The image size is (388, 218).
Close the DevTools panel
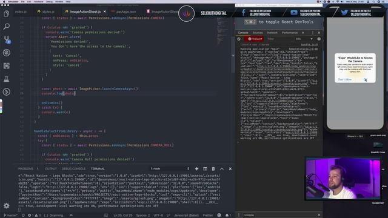click(x=319, y=33)
